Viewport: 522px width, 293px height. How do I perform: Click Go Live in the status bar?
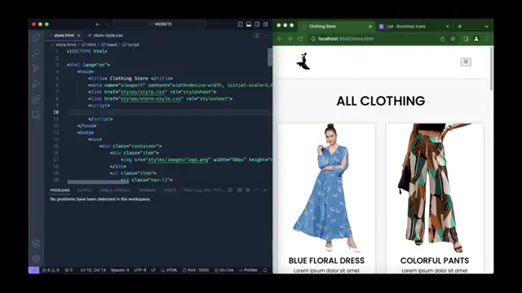223,270
